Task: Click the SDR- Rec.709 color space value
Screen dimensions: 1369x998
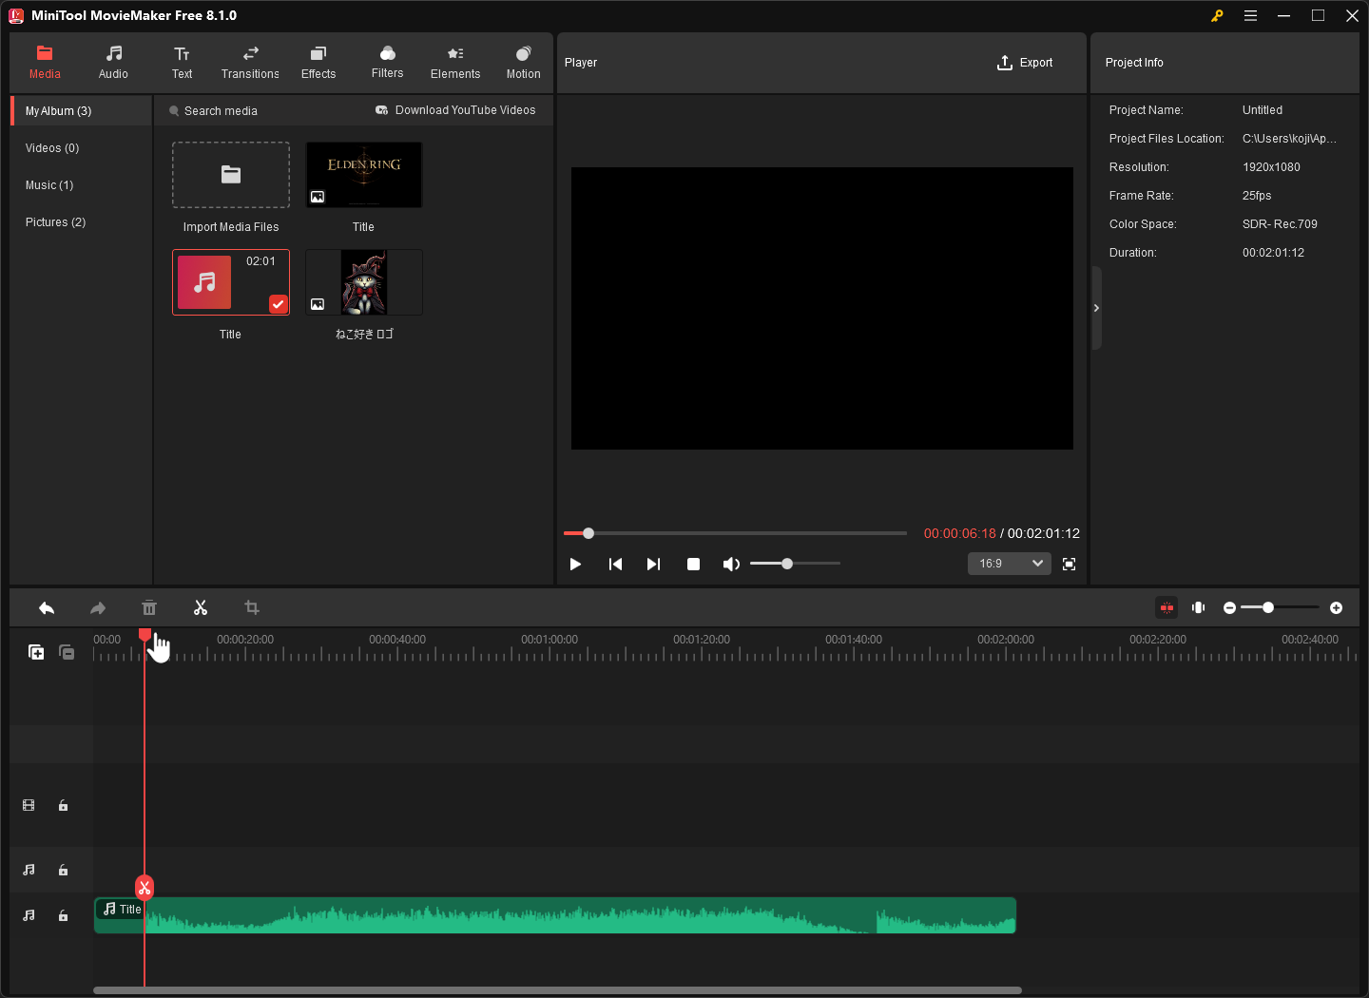Action: coord(1280,224)
